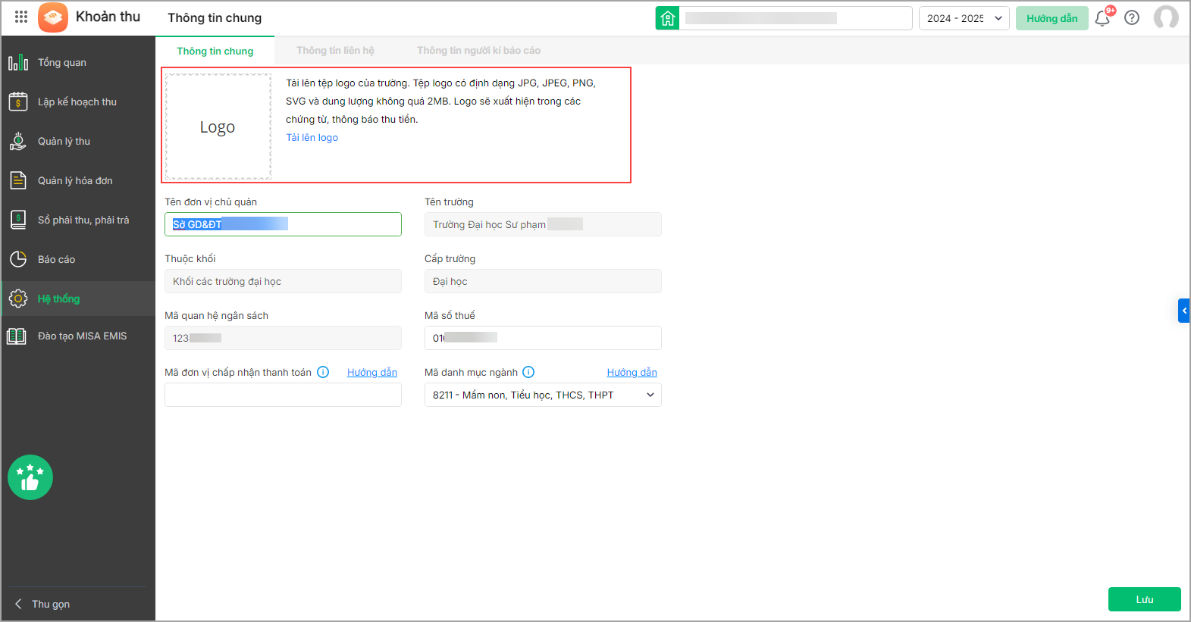1191x622 pixels.
Task: Click the Tải lên logo link
Action: pyautogui.click(x=312, y=138)
